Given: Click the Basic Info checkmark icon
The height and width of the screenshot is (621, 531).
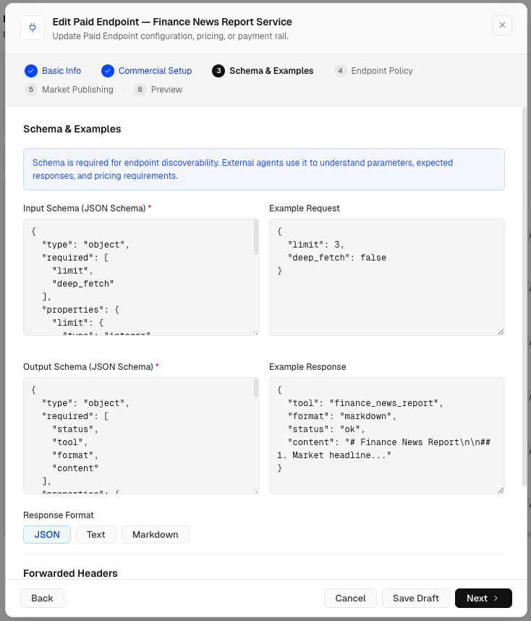Looking at the screenshot, I should click(31, 71).
